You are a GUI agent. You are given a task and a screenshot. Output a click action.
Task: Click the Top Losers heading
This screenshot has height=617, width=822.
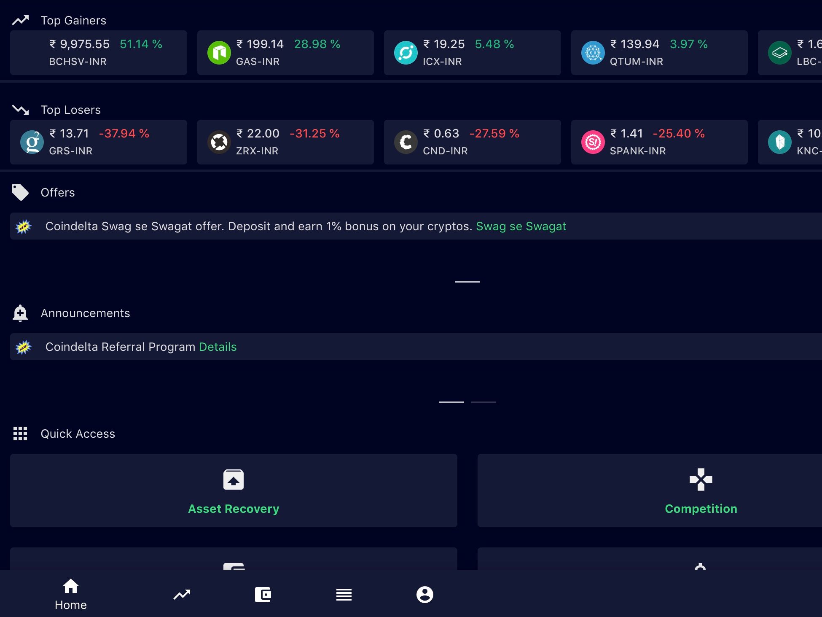click(x=71, y=110)
